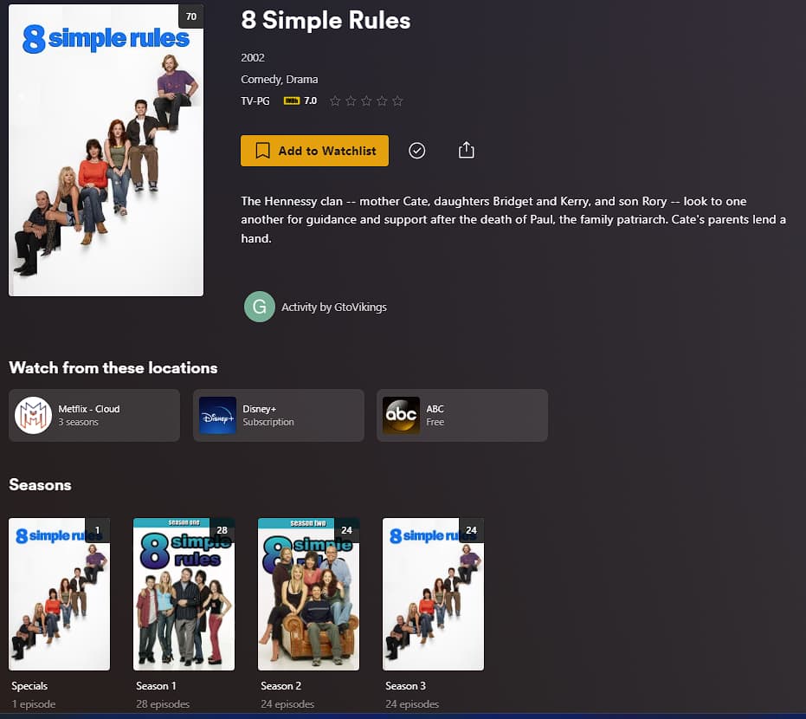Open Season 1 poster

[x=184, y=594]
